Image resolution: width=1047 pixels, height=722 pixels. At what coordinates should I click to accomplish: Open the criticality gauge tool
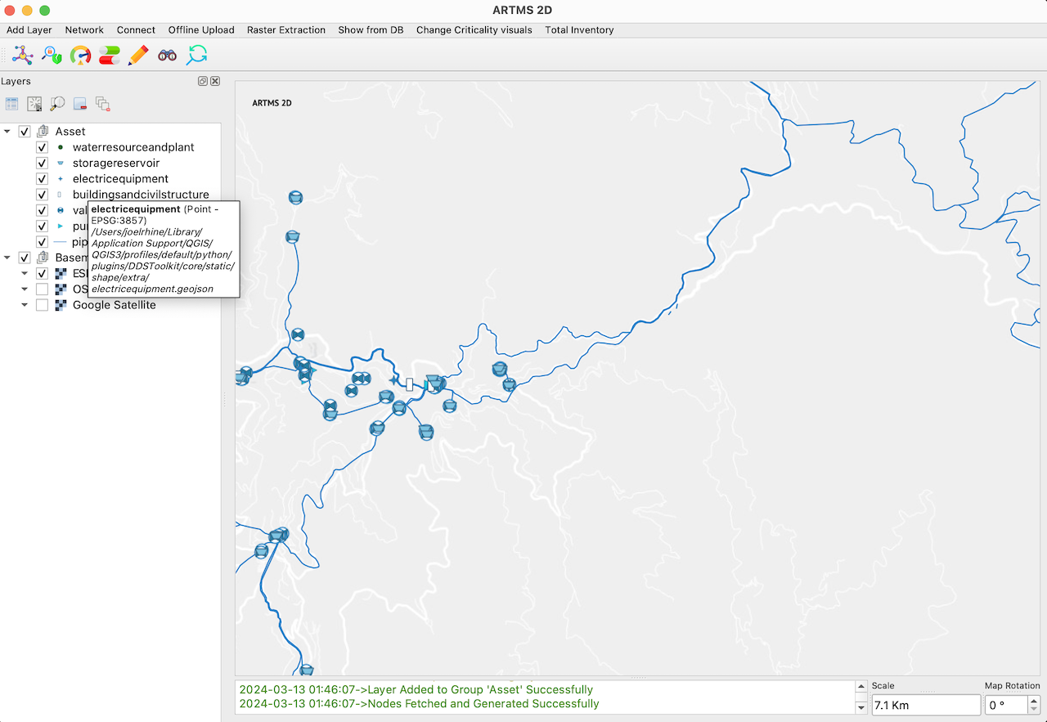point(80,56)
